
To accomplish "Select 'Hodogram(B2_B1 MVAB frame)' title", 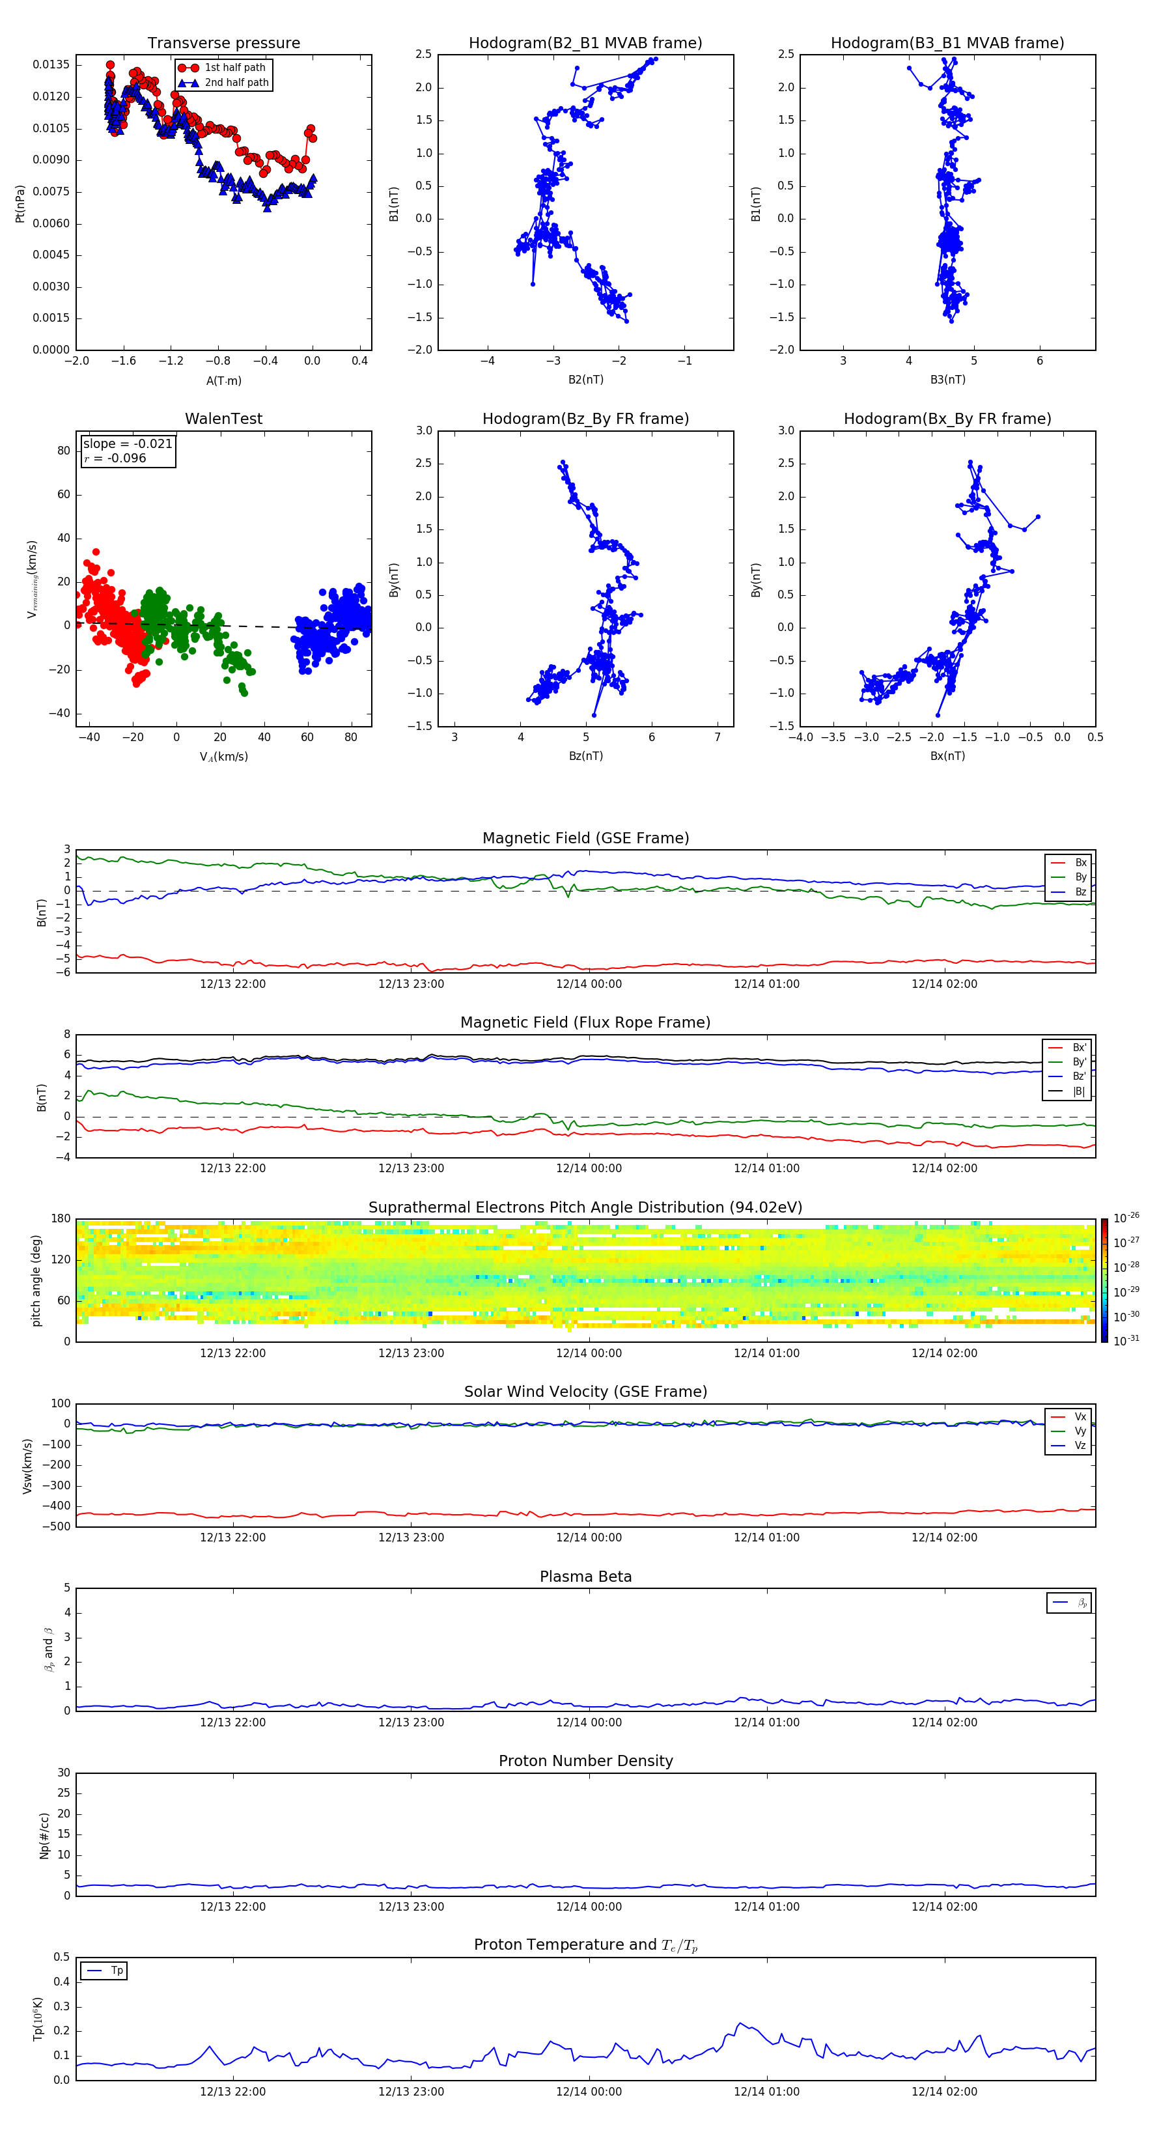I will [585, 42].
